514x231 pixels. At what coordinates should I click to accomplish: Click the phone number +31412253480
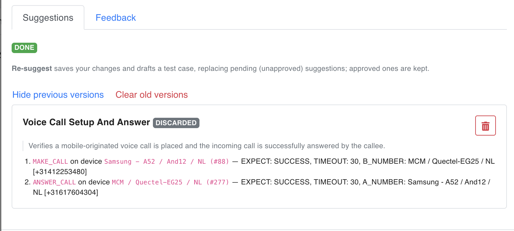60,172
